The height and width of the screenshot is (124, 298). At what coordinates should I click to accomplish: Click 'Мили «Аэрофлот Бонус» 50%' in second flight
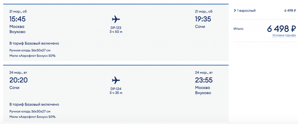point(32,117)
